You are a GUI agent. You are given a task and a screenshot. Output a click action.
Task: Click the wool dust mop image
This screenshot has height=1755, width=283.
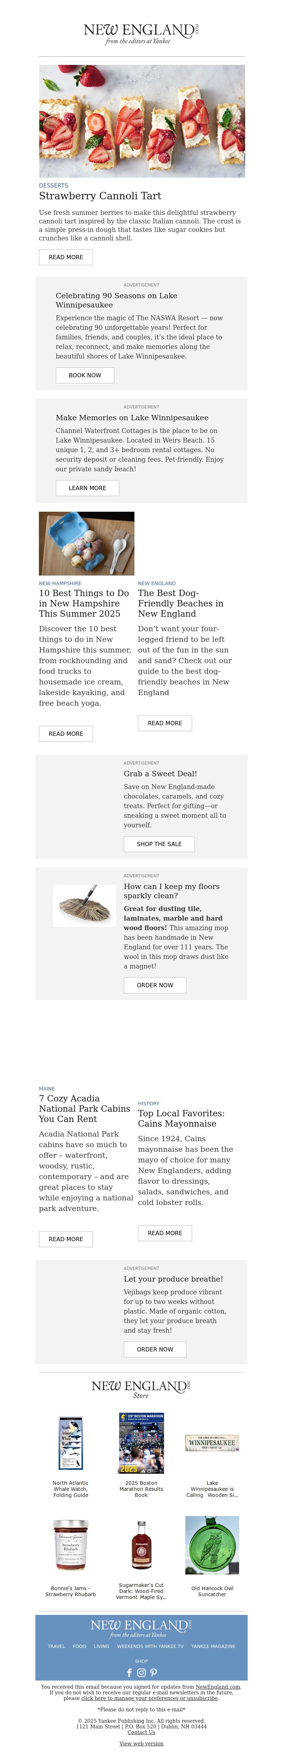tap(84, 905)
